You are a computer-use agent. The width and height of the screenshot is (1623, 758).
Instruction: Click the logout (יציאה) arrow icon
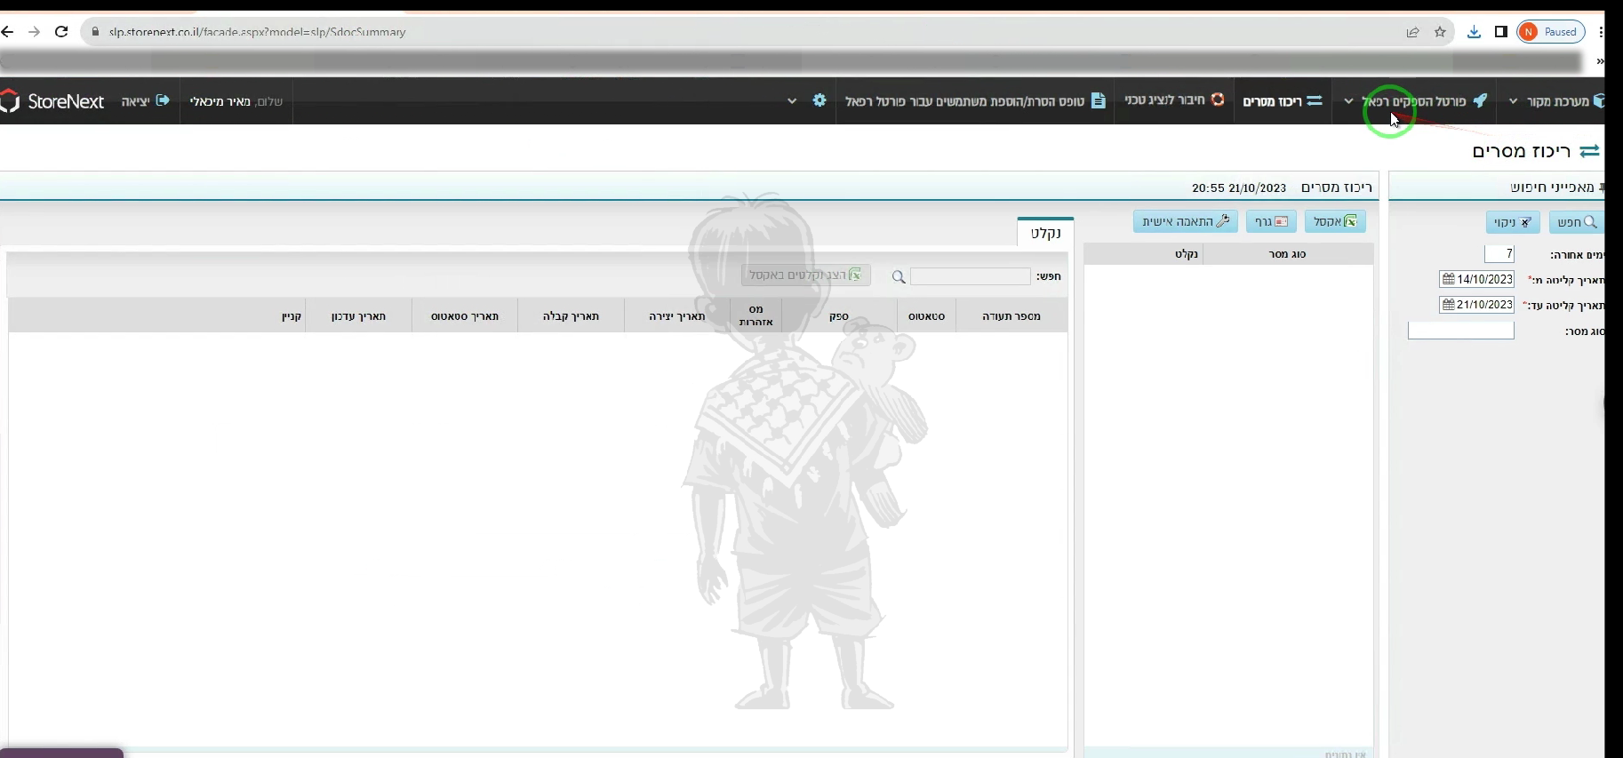[x=163, y=100]
